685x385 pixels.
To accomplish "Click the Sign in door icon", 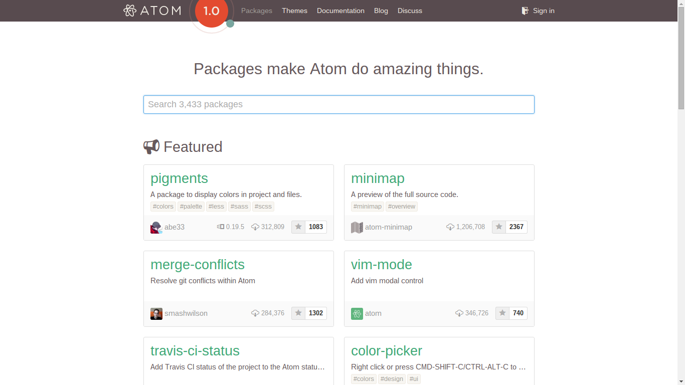I will pos(525,11).
